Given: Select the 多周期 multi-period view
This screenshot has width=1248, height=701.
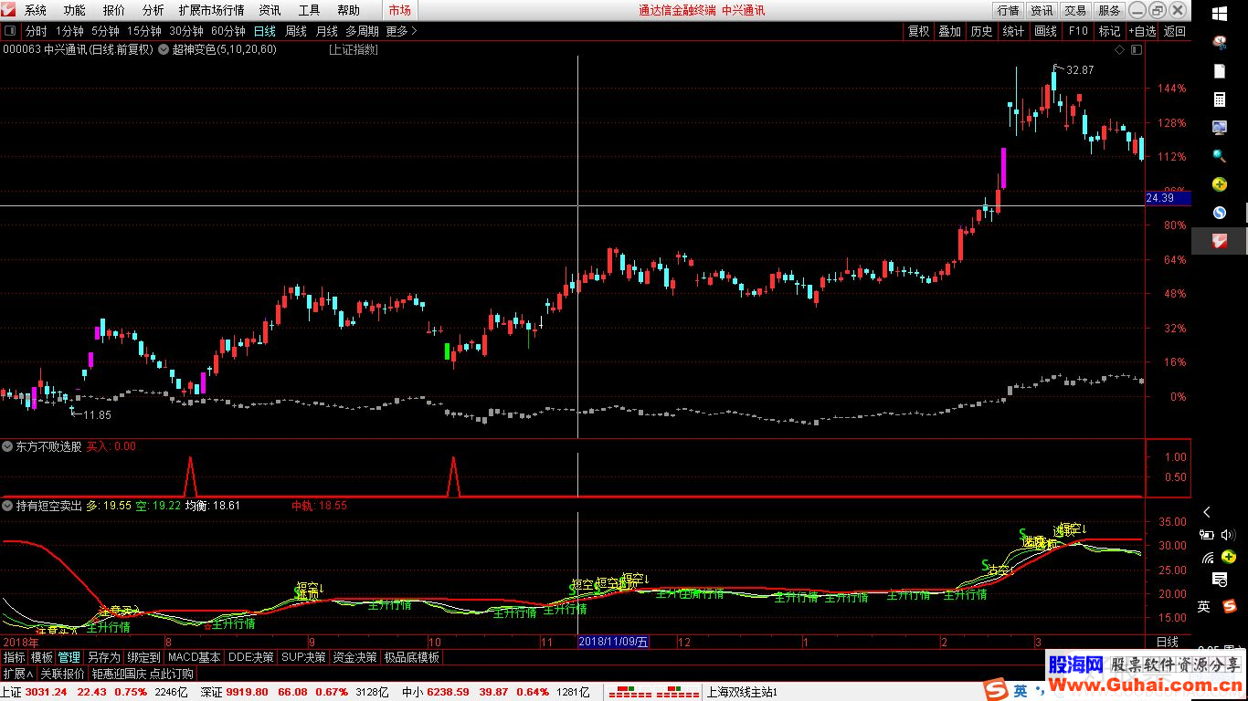Looking at the screenshot, I should 362,30.
